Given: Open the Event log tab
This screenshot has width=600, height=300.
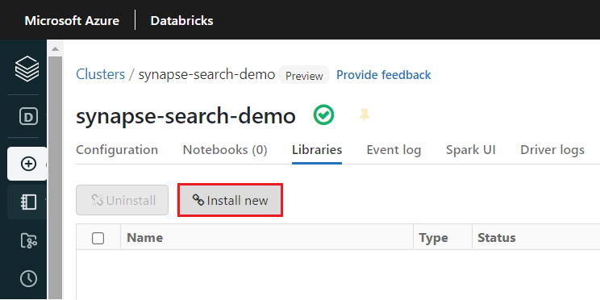Looking at the screenshot, I should click(394, 150).
